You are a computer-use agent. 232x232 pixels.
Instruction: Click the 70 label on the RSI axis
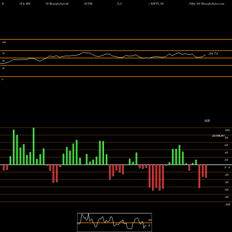[x=3, y=53]
